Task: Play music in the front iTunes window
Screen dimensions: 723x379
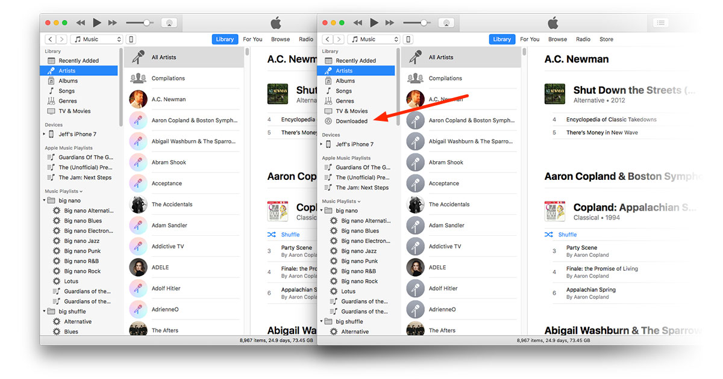Action: click(374, 23)
